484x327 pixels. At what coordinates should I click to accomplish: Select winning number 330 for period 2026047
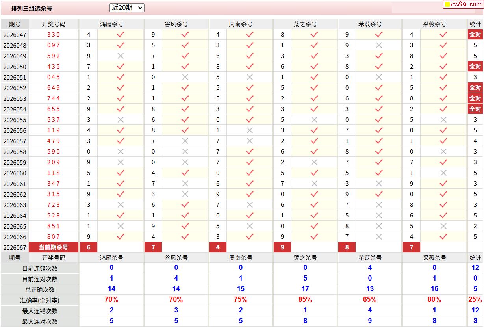54,35
